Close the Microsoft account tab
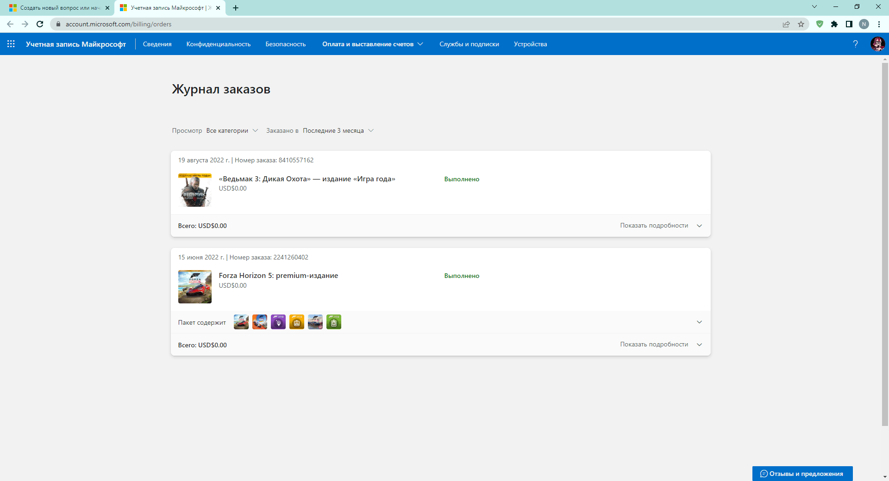 [218, 8]
